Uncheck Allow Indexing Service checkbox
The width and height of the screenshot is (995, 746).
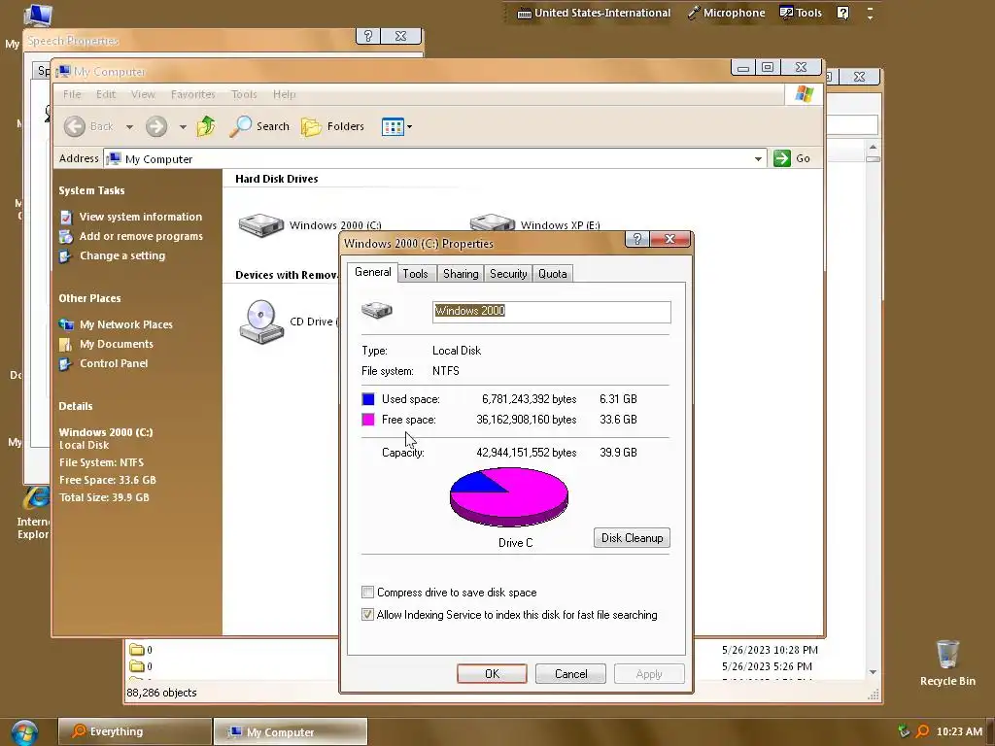tap(367, 614)
